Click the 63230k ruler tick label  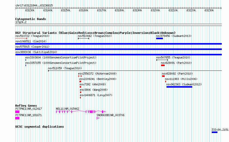click(x=209, y=10)
